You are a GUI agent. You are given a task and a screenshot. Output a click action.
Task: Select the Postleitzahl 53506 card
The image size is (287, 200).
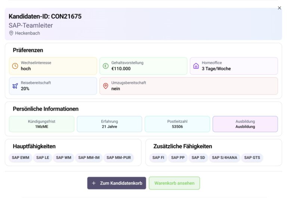pos(177,124)
